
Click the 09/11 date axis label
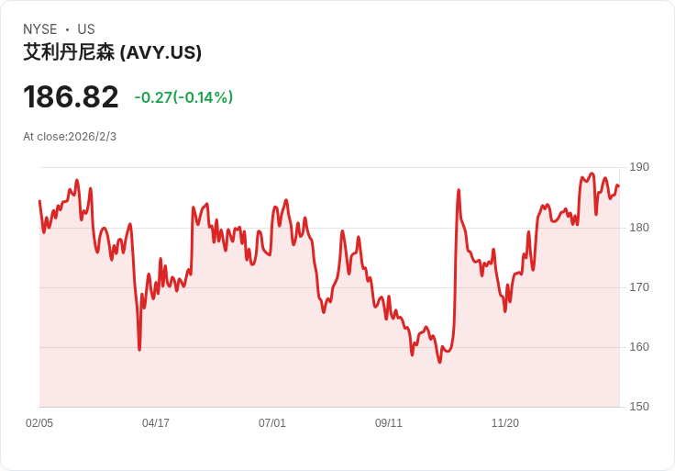click(389, 422)
